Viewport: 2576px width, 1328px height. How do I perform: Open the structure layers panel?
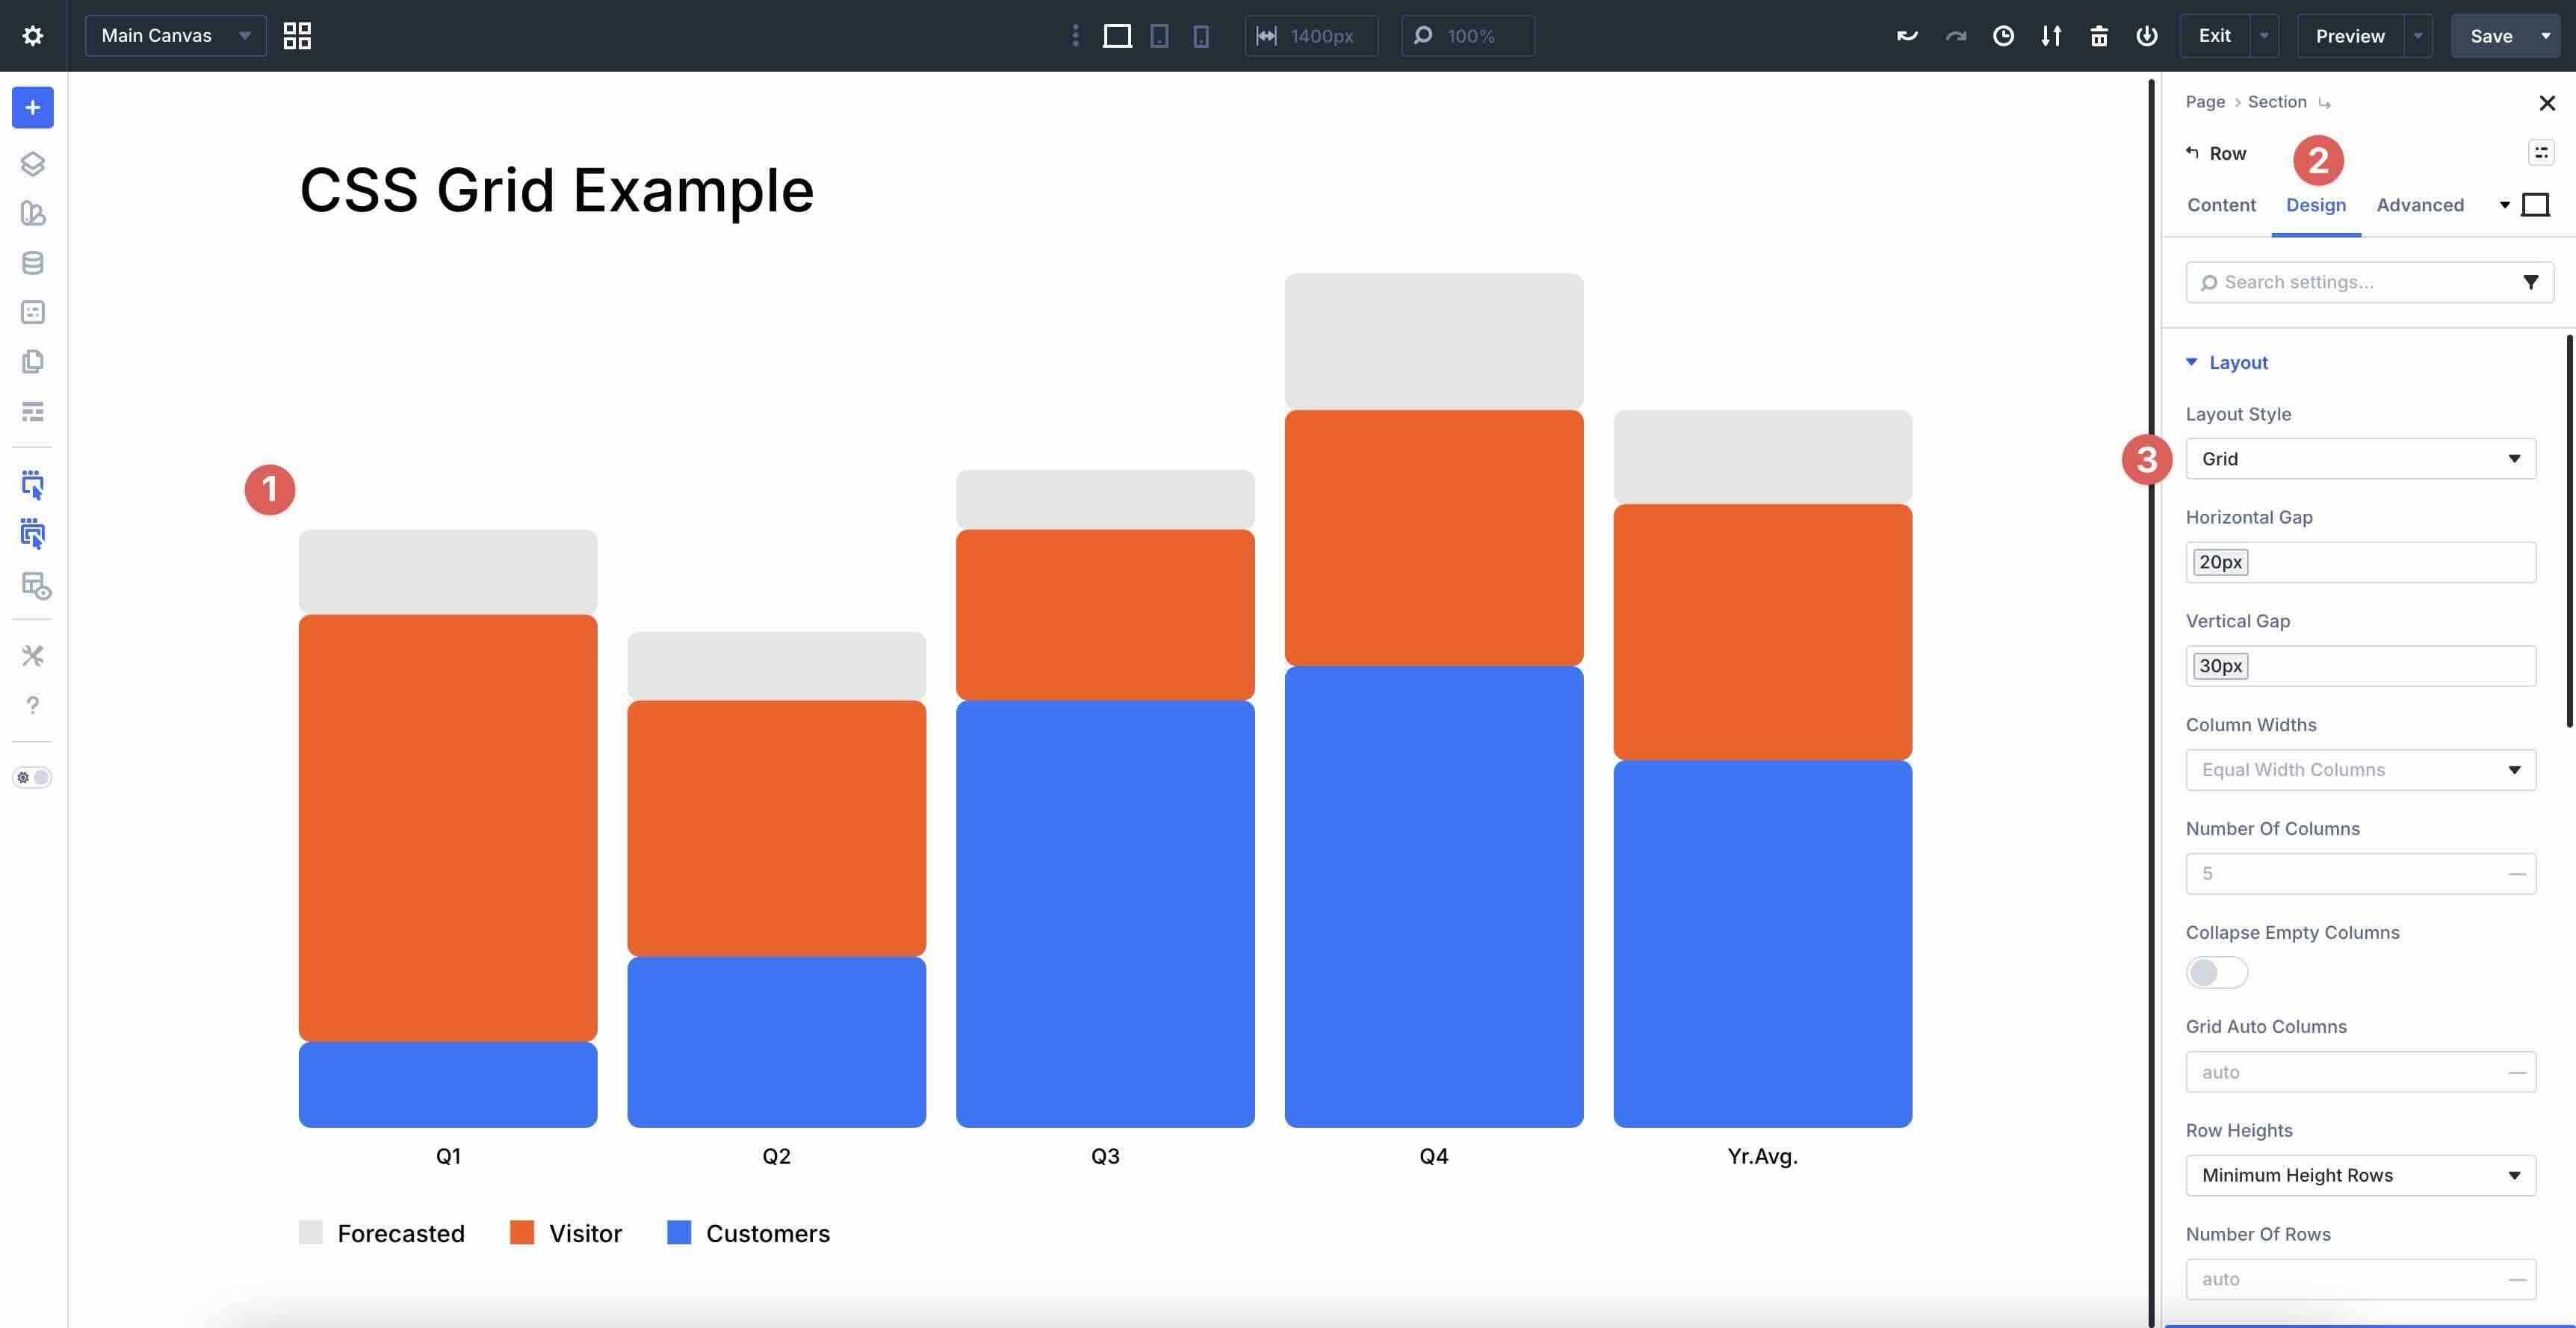pos(32,163)
